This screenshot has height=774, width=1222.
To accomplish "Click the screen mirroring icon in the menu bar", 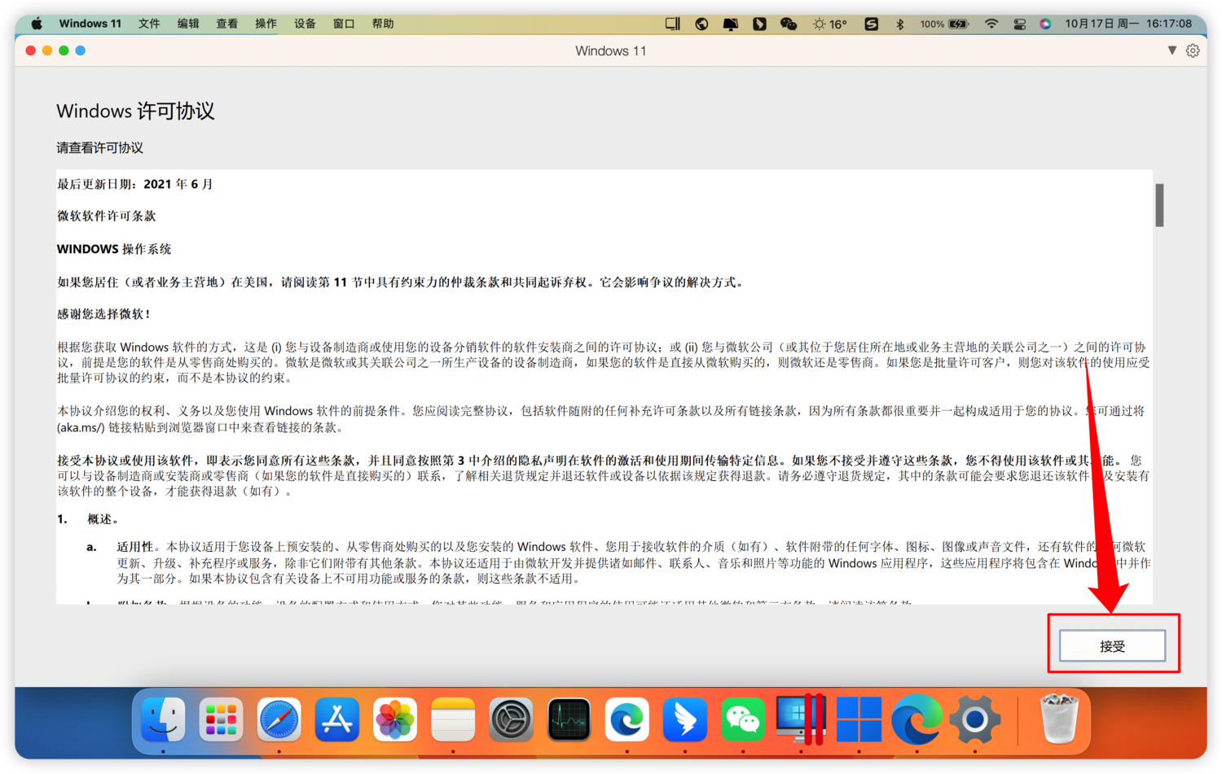I will (x=731, y=24).
